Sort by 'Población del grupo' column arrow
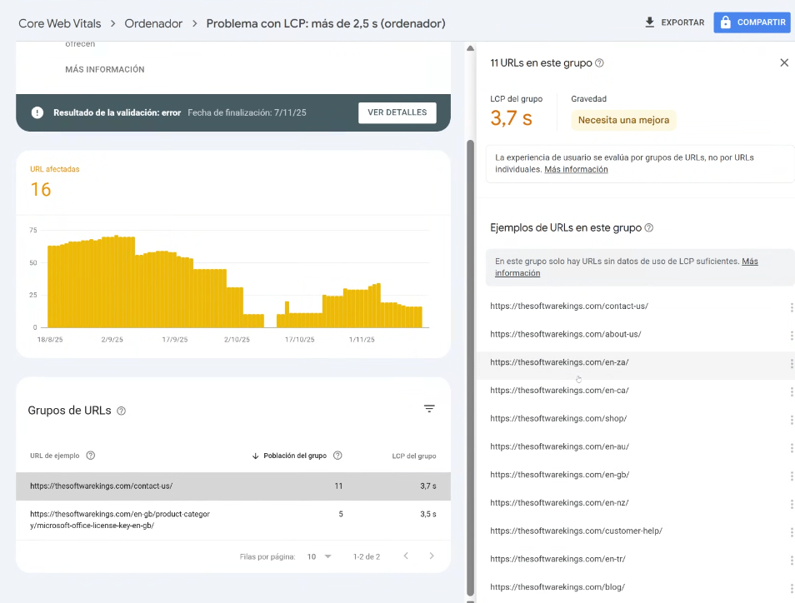Viewport: 795px width, 603px height. pyautogui.click(x=255, y=456)
